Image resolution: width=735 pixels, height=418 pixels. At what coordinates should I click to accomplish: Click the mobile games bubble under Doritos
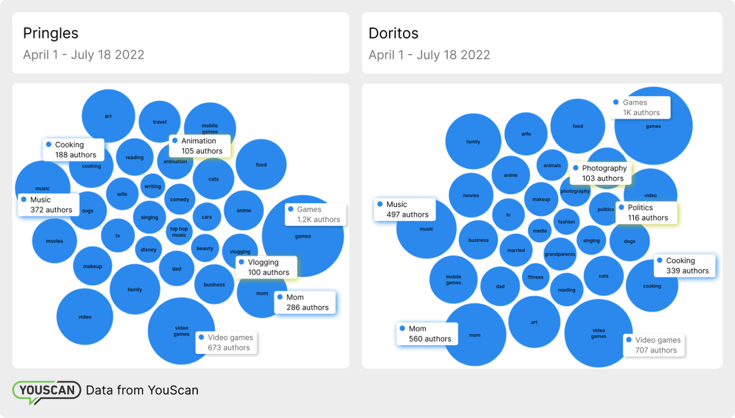(x=454, y=280)
